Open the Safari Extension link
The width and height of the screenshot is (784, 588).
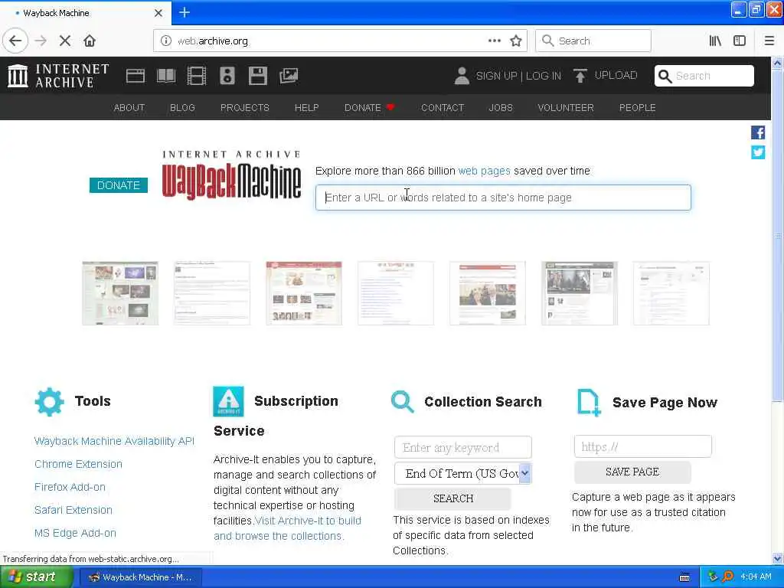[73, 510]
